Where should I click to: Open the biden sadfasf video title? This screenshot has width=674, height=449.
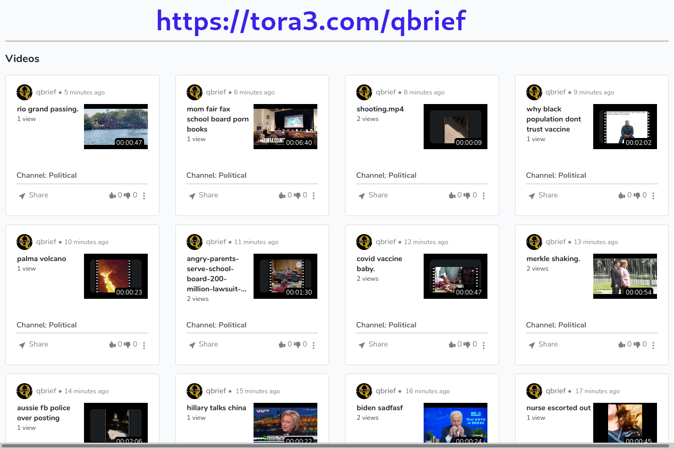pyautogui.click(x=380, y=408)
